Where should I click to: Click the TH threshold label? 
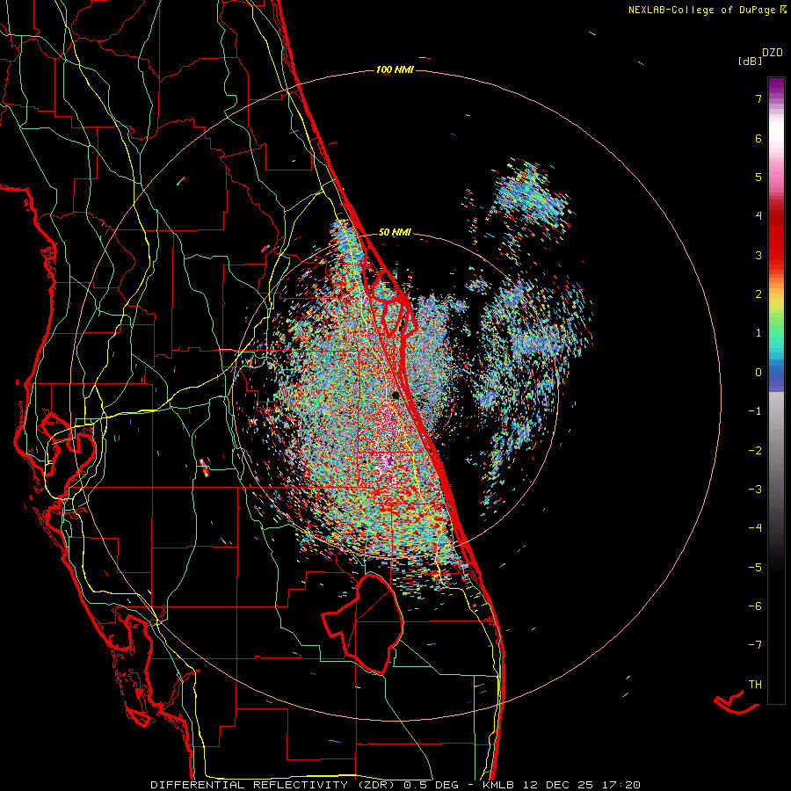point(755,684)
